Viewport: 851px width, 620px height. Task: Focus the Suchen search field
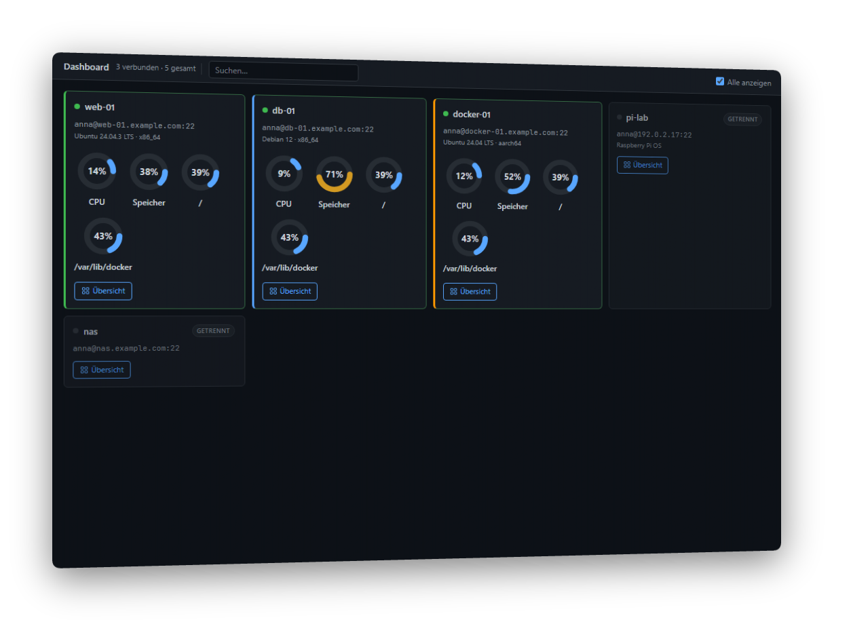(x=284, y=72)
